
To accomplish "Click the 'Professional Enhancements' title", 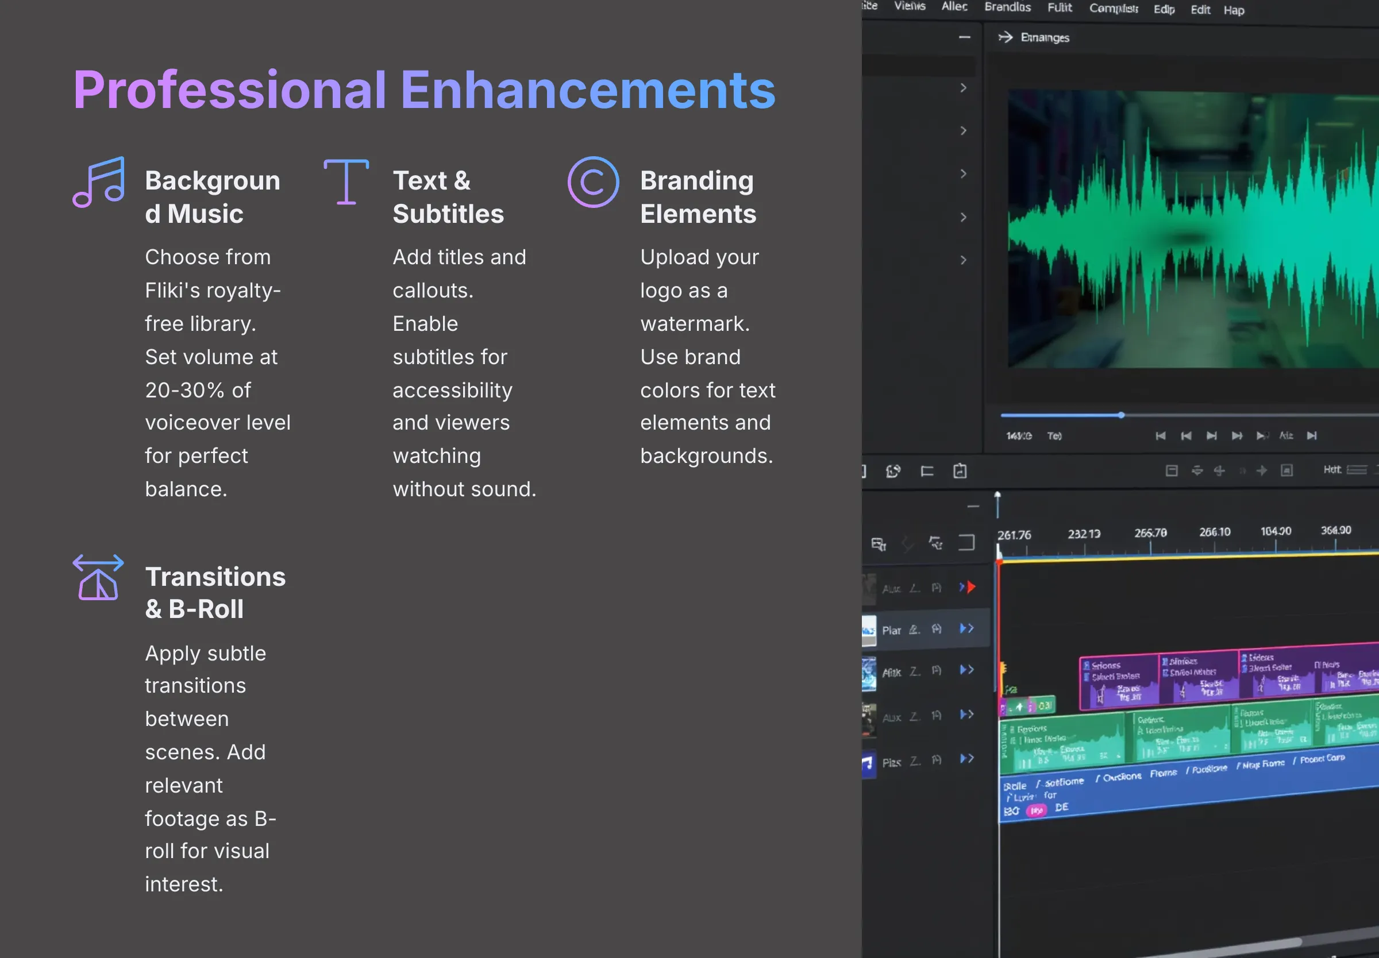I will tap(425, 90).
